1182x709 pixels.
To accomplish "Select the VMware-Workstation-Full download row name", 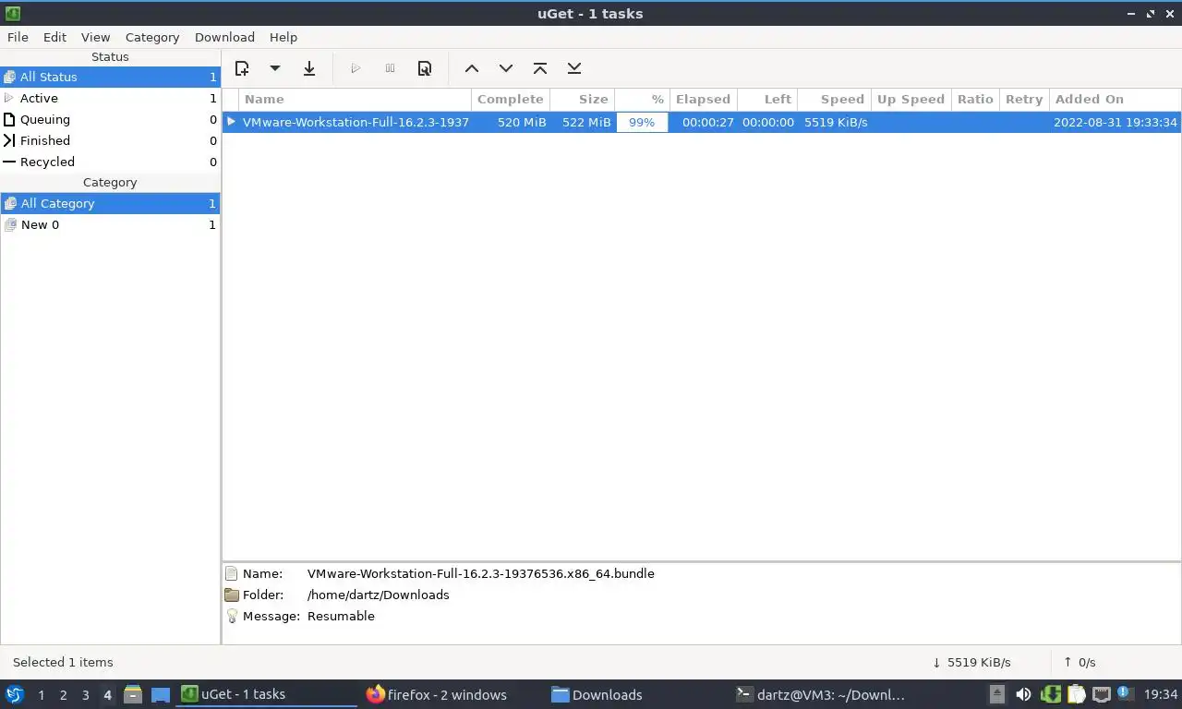I will [x=356, y=122].
